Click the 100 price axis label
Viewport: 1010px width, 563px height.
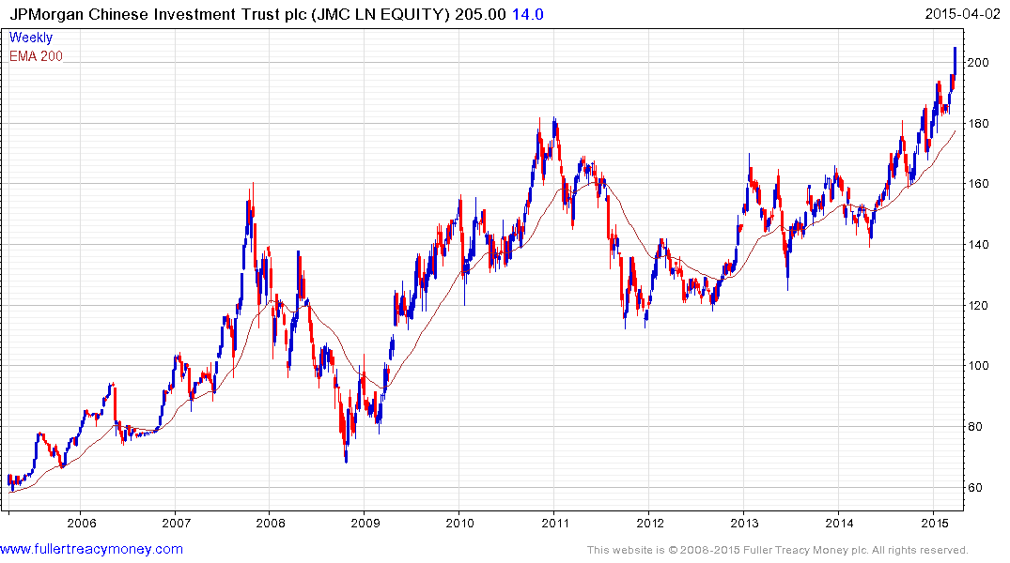tap(978, 366)
